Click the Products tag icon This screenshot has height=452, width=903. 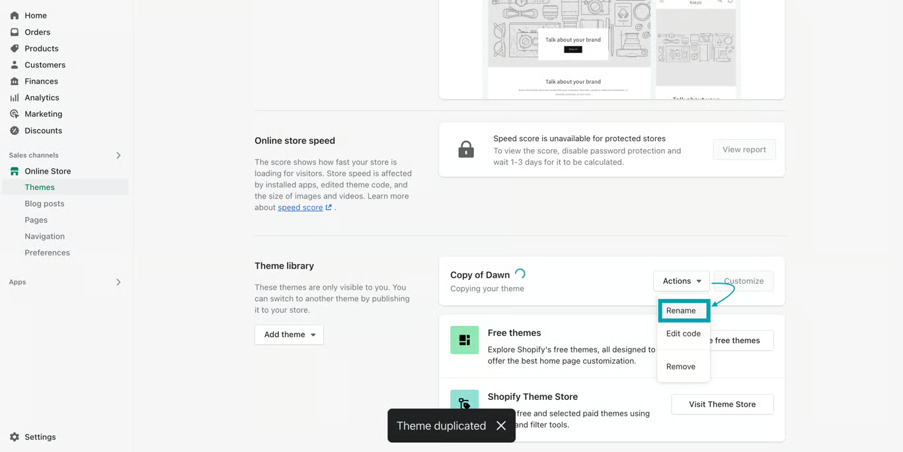15,48
